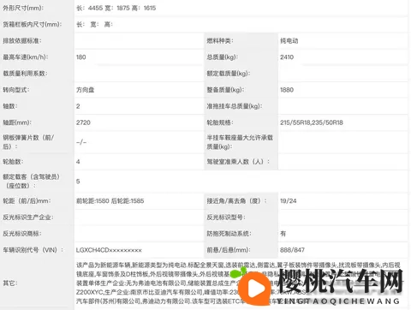Viewport: 411px width, 310px height.
Task: Click the 燃料种类 label
Action: [x=220, y=41]
